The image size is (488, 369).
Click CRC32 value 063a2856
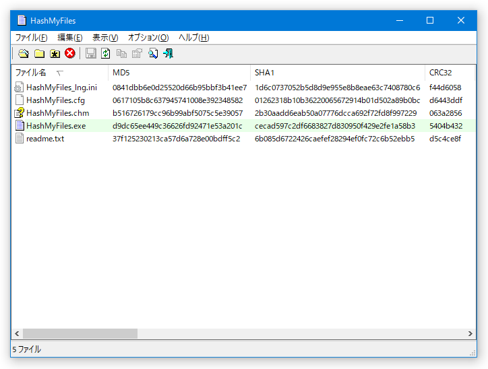(x=446, y=113)
